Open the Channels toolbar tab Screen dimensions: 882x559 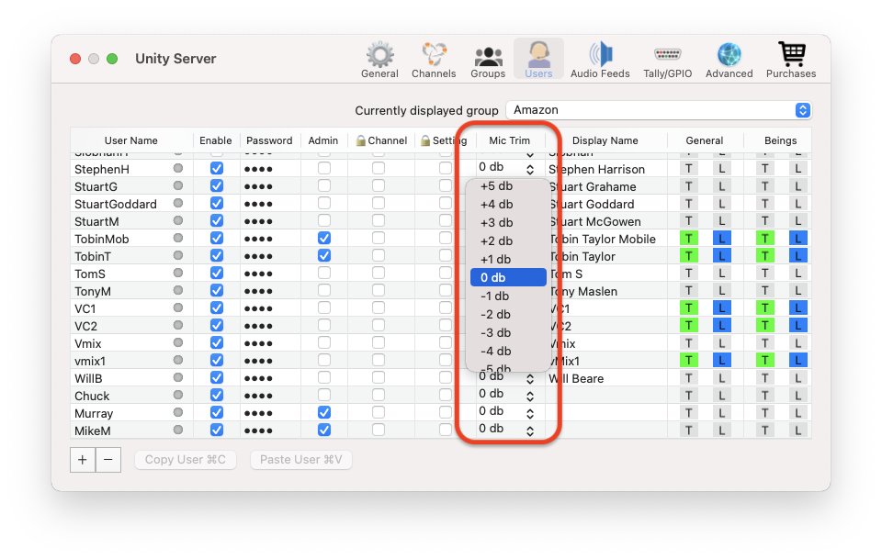(434, 60)
